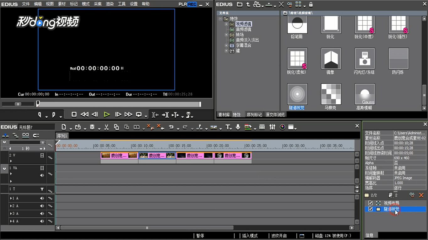The height and width of the screenshot is (240, 428).
Task: Click the Create title T icon
Action: 228,127
